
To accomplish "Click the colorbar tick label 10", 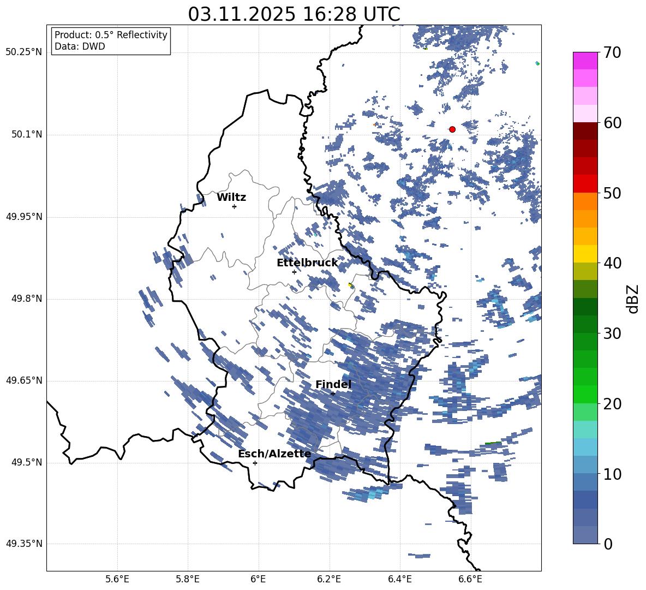I will pyautogui.click(x=612, y=474).
